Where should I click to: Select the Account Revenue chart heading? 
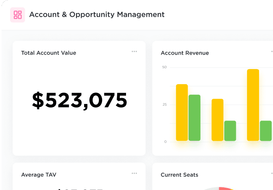(185, 53)
